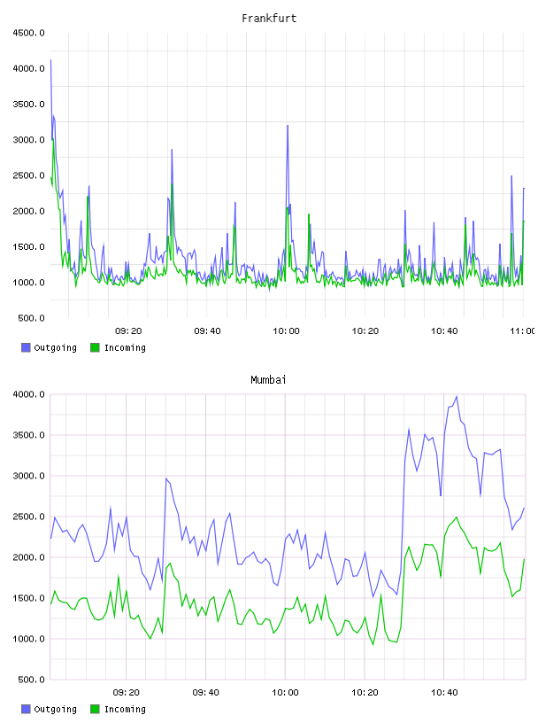Image resolution: width=538 pixels, height=723 pixels.
Task: Click the 3000.0 label on Frankfurt y-axis
Action: pyautogui.click(x=28, y=140)
